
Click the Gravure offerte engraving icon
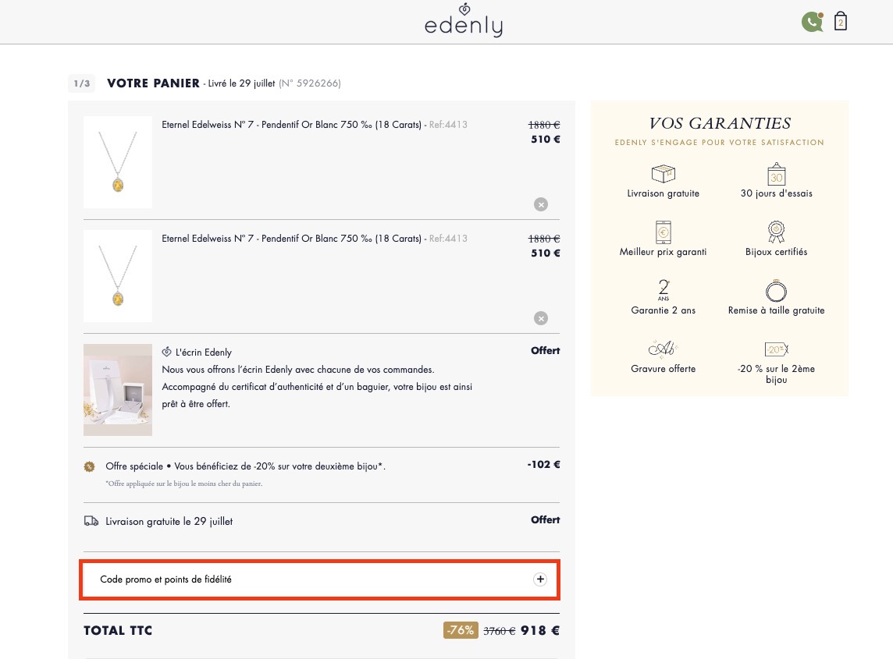(x=663, y=349)
